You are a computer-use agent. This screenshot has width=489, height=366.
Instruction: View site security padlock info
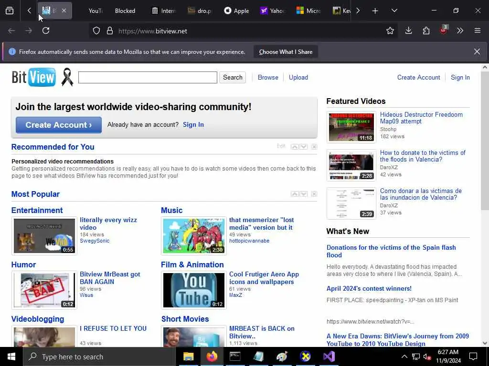[110, 31]
